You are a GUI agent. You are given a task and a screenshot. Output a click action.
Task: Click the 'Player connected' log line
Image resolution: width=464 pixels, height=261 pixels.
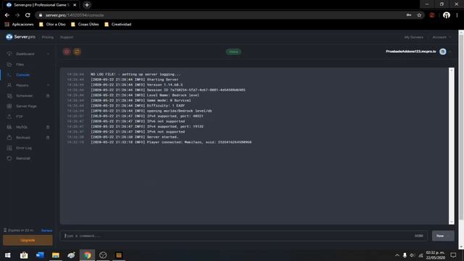coord(171,142)
